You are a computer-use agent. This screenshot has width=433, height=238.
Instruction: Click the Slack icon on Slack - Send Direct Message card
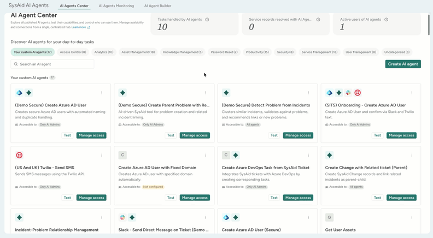tap(122, 218)
